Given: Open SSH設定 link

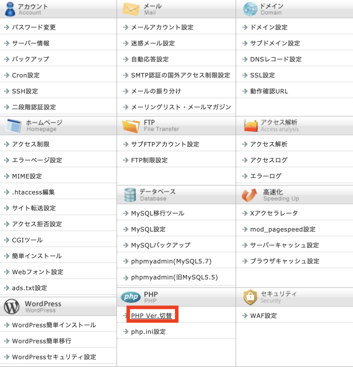Looking at the screenshot, I should pos(25,91).
